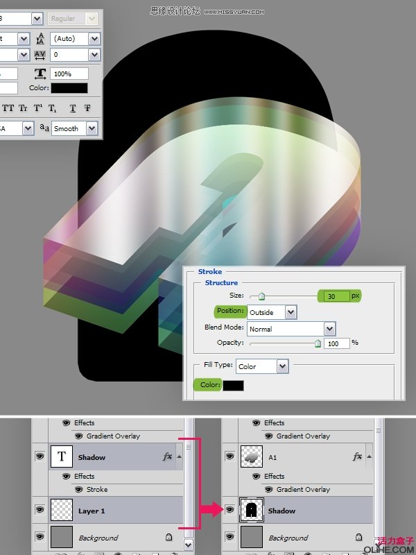Hide the Shadow text layer
The image size is (416, 555).
40,456
